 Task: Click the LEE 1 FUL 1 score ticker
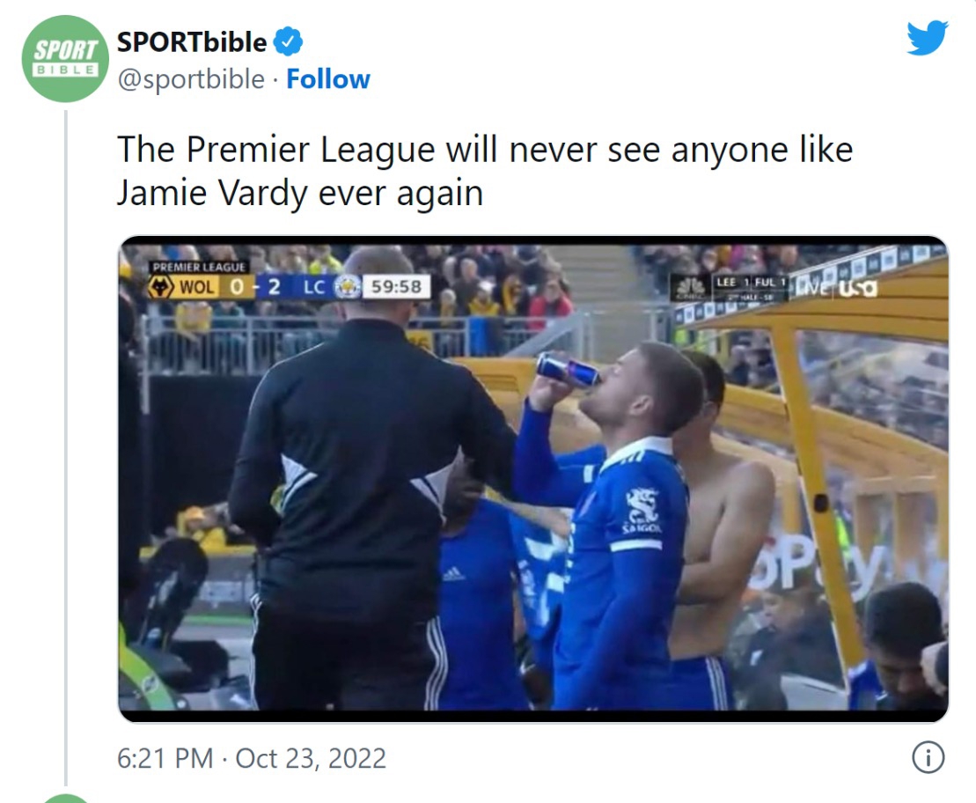tap(752, 283)
